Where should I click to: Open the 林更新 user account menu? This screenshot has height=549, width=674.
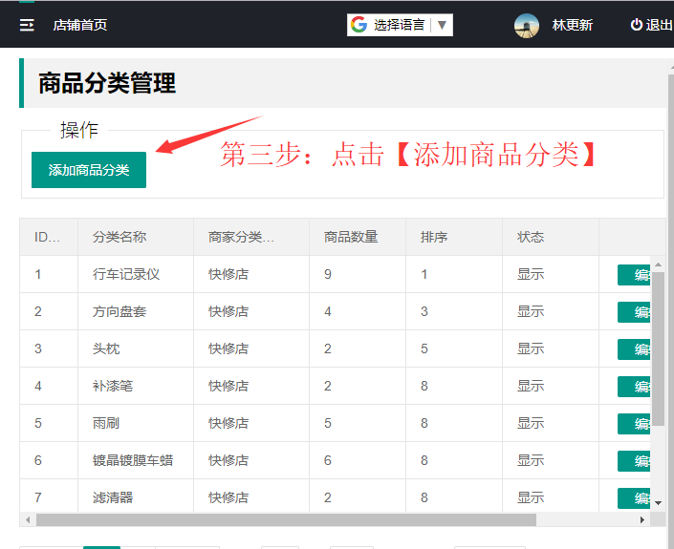click(572, 25)
